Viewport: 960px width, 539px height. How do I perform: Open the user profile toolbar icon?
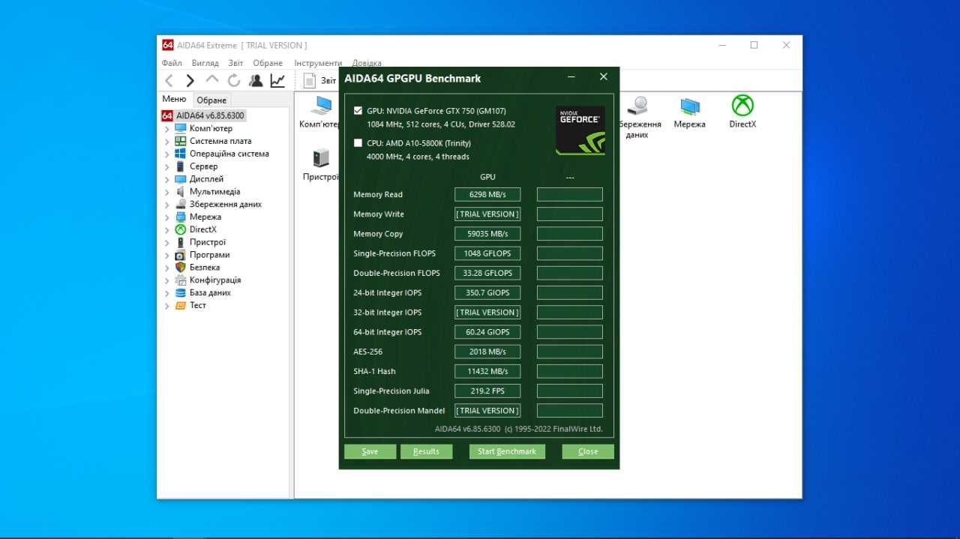click(x=256, y=80)
